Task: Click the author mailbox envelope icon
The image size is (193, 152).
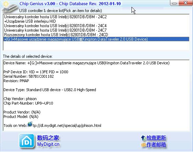Action: click(x=143, y=145)
